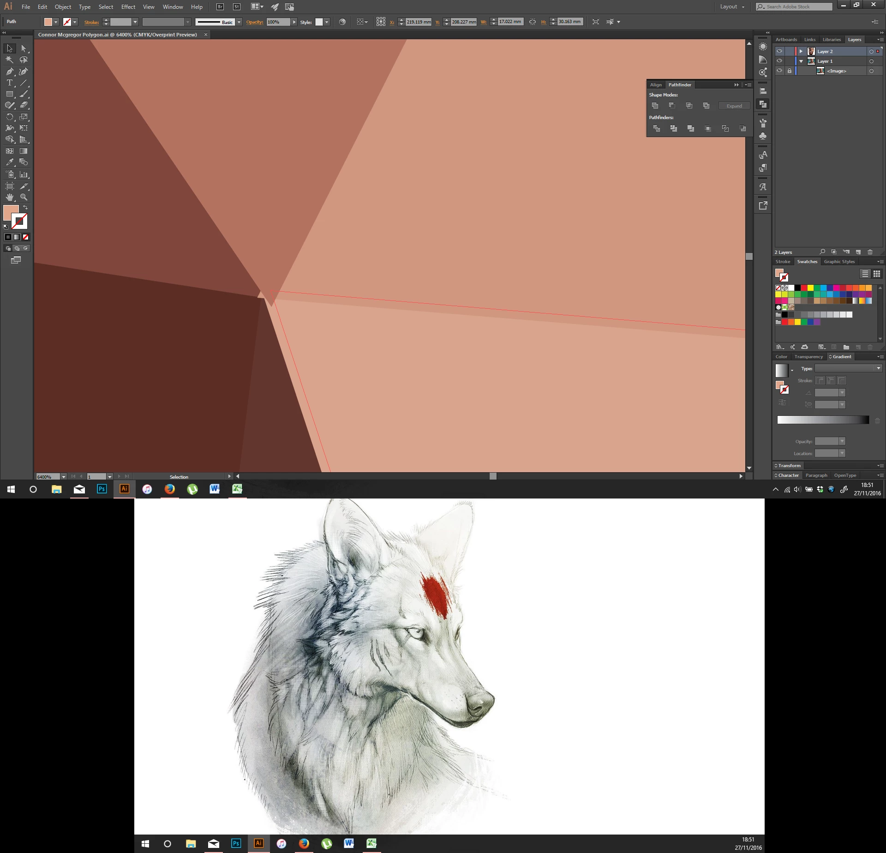Click the Expand button in Pathfinder
The height and width of the screenshot is (853, 886).
tap(734, 106)
